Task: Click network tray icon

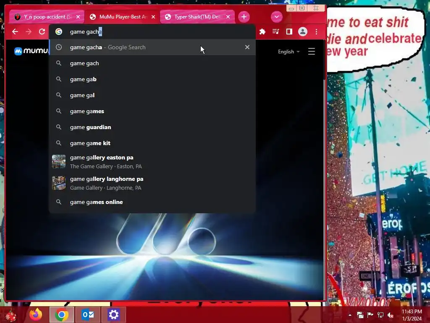Action: pos(380,315)
